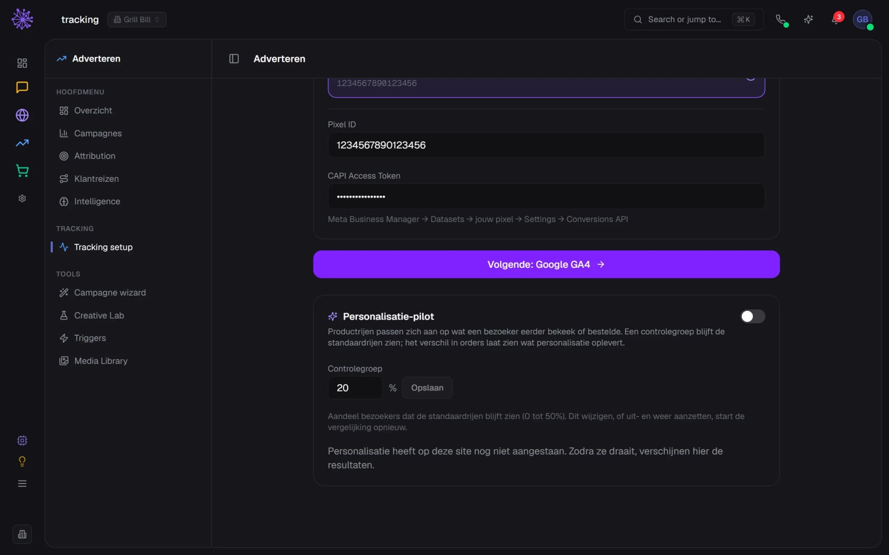The width and height of the screenshot is (889, 555).
Task: Click the chip processor icon in left rail
Action: [22, 440]
